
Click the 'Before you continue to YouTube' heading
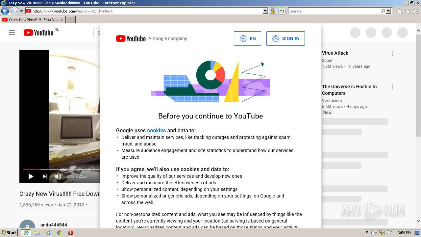point(210,116)
